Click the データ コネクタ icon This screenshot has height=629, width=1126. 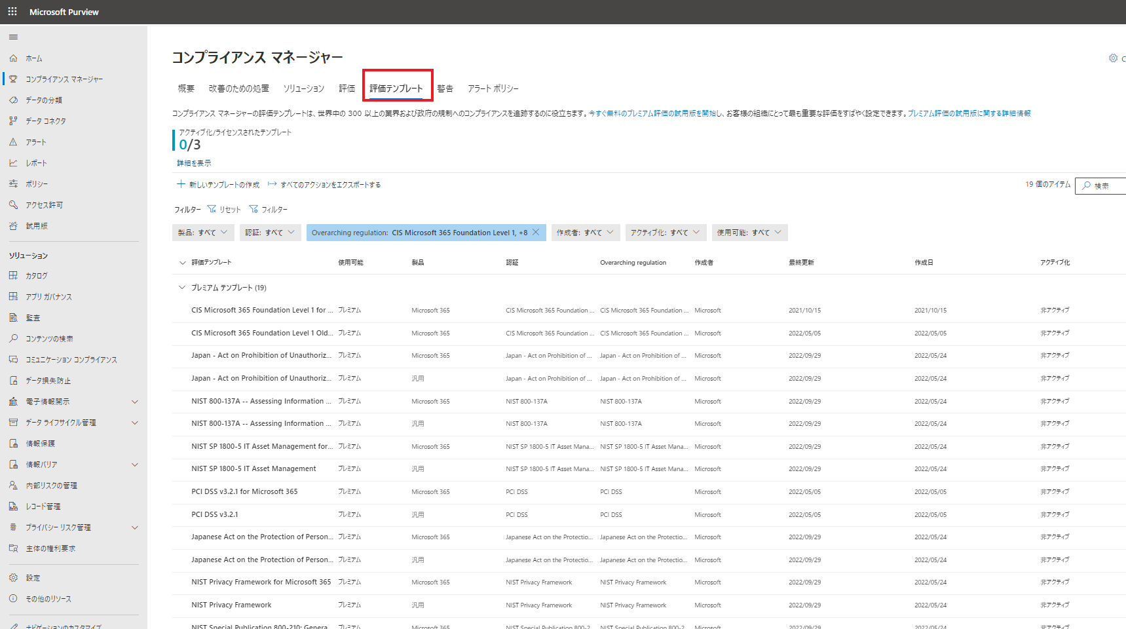pyautogui.click(x=13, y=121)
